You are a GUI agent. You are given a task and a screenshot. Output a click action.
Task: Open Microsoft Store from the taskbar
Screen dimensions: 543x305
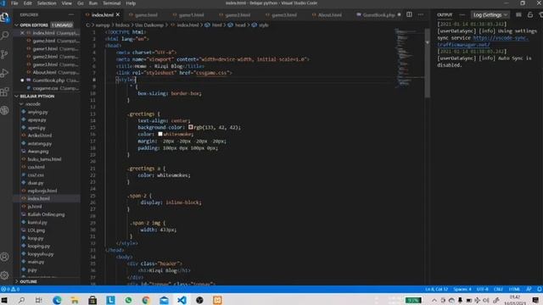92,300
